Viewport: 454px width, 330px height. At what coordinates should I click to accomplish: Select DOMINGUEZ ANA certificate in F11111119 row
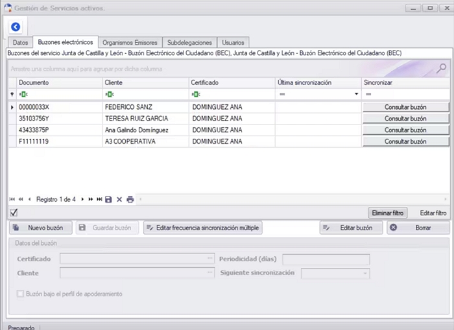click(232, 141)
